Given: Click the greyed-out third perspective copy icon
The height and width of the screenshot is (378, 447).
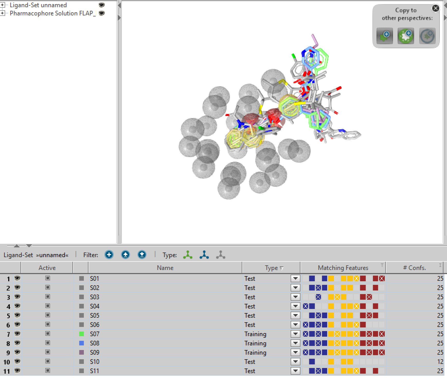Looking at the screenshot, I should 427,36.
